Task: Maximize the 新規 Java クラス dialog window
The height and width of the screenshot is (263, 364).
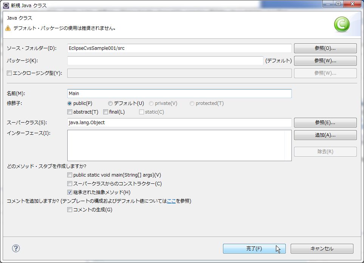Action: [338, 4]
